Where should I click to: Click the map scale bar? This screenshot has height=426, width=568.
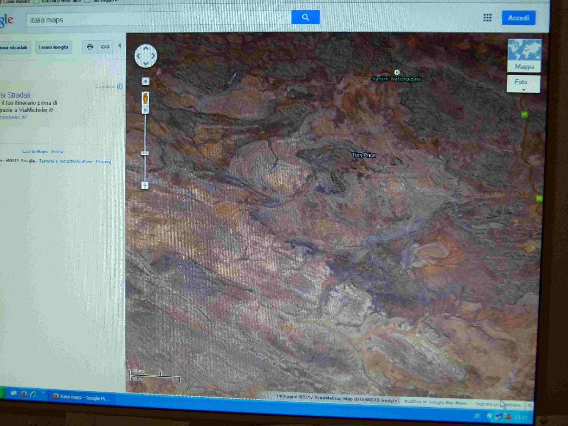click(154, 375)
